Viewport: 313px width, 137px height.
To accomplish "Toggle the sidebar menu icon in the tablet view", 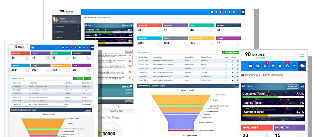I will pos(33,47).
